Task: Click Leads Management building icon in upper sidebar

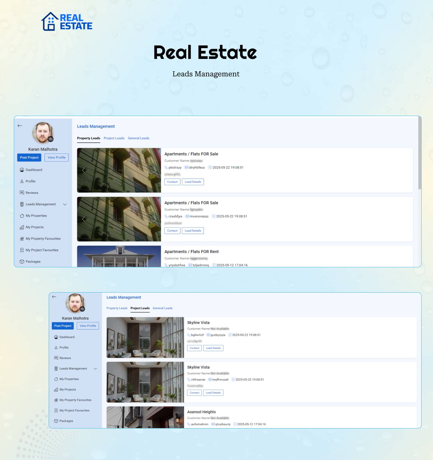Action: pos(22,204)
